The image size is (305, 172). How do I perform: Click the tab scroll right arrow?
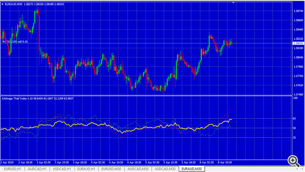(303, 169)
